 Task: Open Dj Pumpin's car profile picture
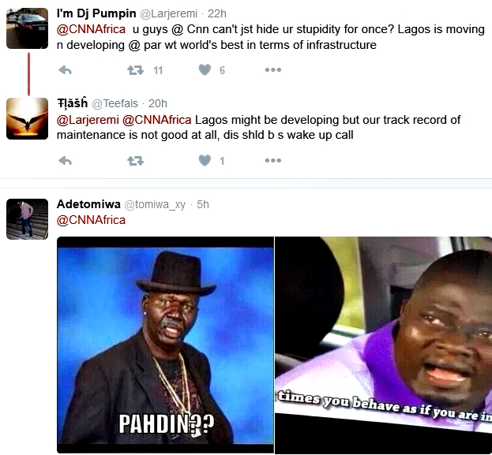pos(28,28)
